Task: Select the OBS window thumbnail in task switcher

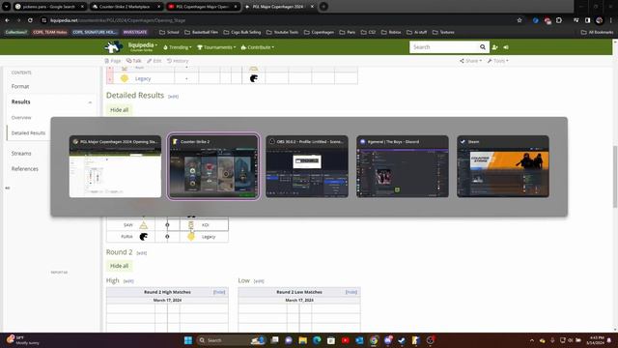Action: click(307, 166)
